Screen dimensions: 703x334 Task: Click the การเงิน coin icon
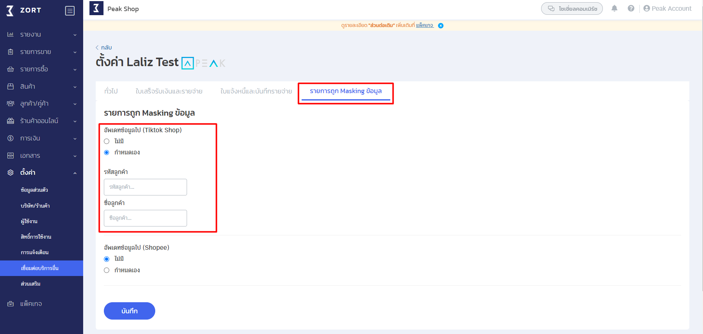pos(10,138)
